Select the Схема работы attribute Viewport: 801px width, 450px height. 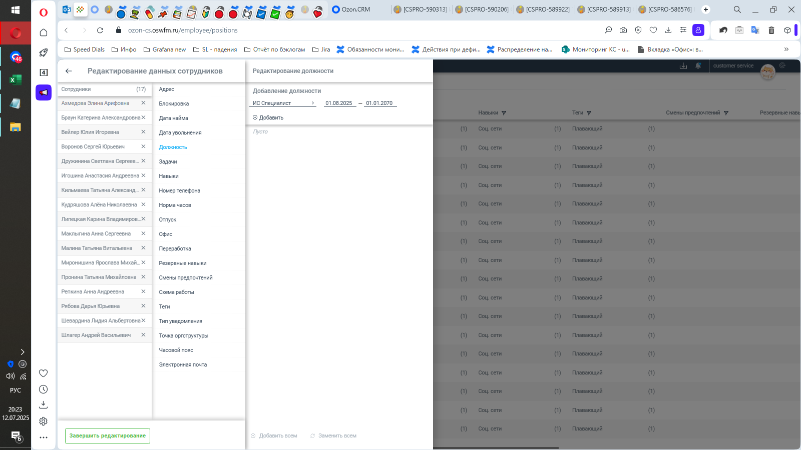tap(199, 292)
